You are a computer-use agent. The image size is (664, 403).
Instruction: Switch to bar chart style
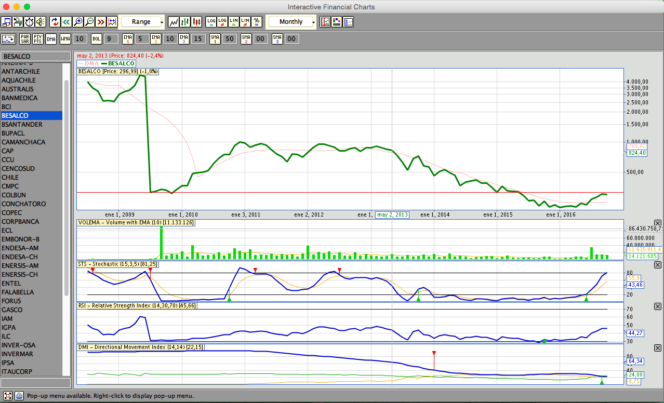[185, 22]
